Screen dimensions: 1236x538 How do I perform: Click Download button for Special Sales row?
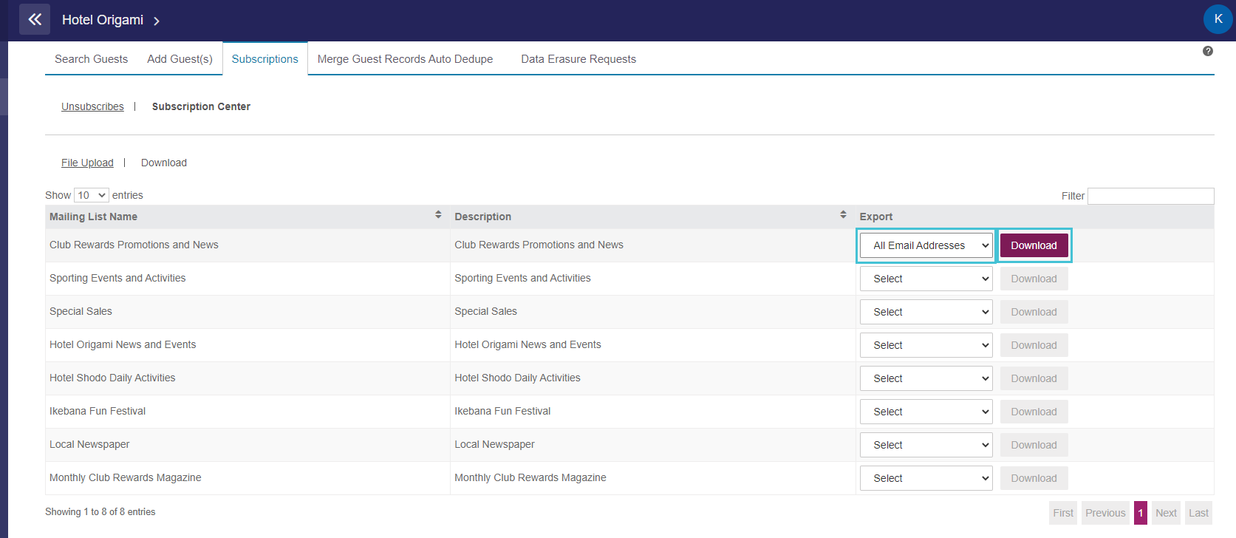(x=1034, y=312)
